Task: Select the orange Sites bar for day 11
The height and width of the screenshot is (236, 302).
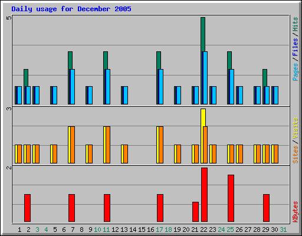Action: 108,145
